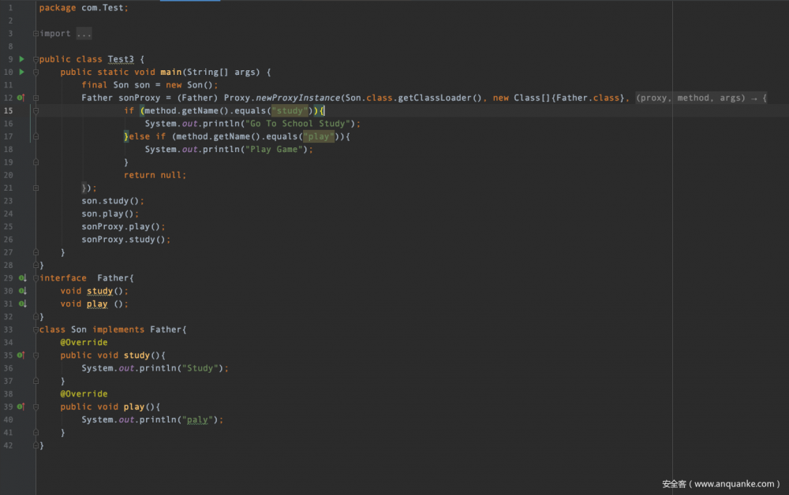Click the run icon beside main method

click(21, 72)
